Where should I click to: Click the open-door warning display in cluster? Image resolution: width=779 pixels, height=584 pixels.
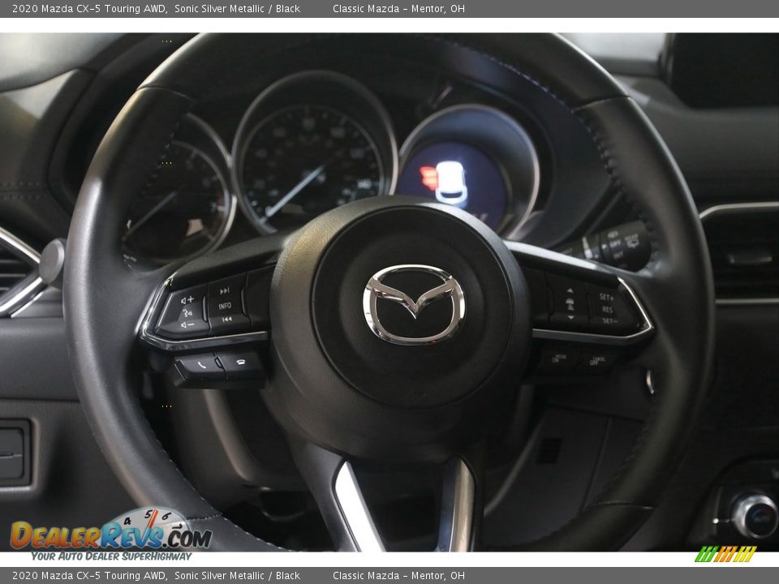pos(451,183)
